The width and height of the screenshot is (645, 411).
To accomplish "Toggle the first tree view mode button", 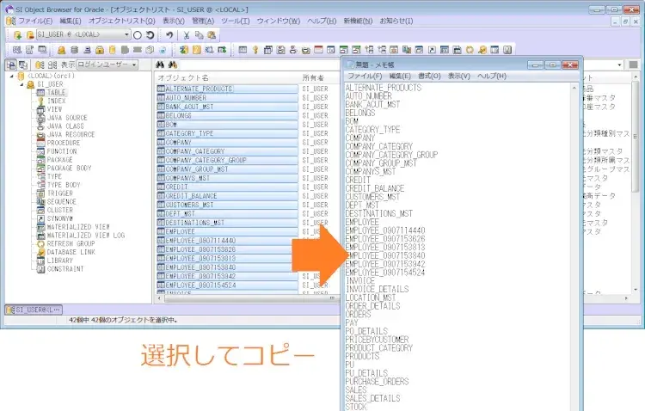I will 11,64.
